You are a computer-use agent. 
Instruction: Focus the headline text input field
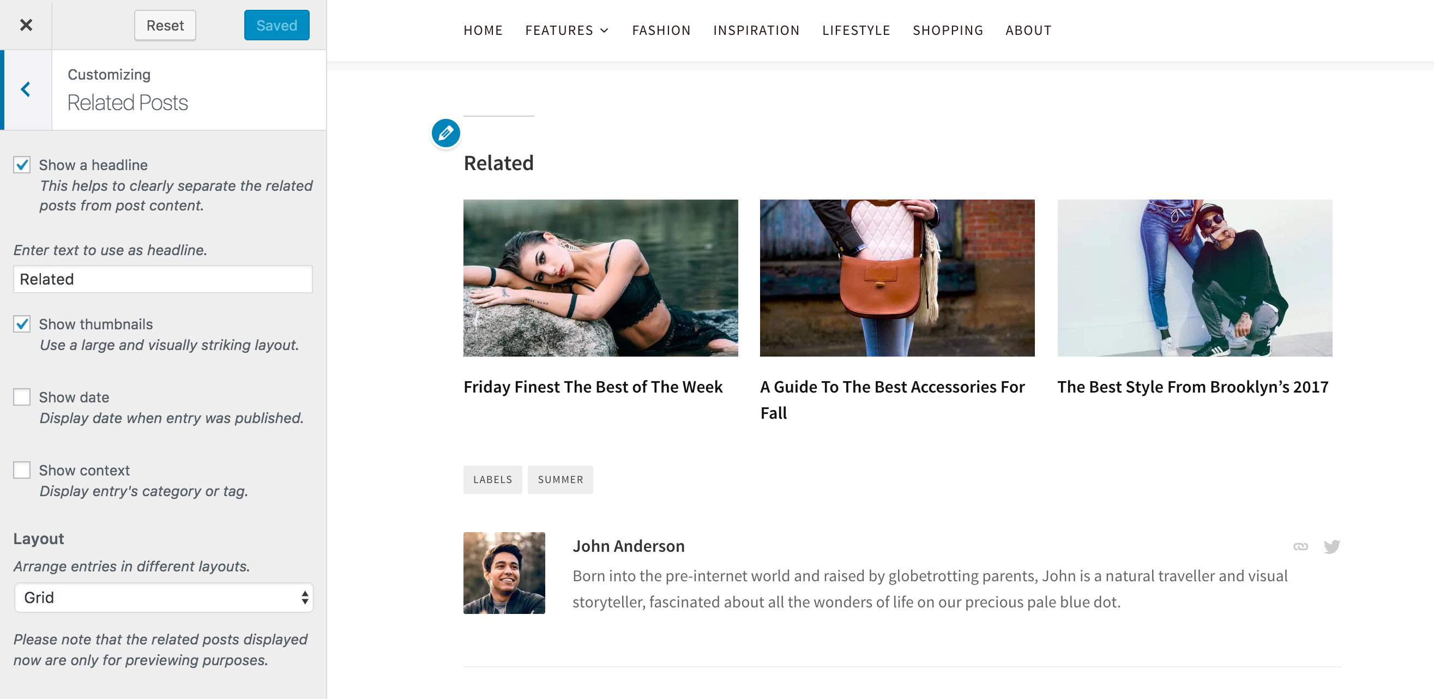tap(162, 279)
